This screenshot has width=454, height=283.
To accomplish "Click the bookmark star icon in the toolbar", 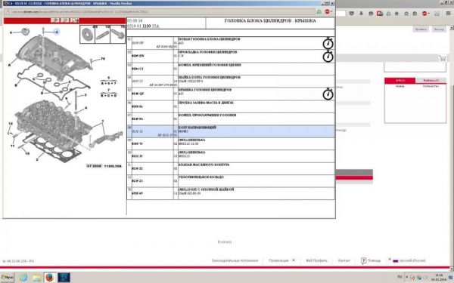I will [406, 14].
